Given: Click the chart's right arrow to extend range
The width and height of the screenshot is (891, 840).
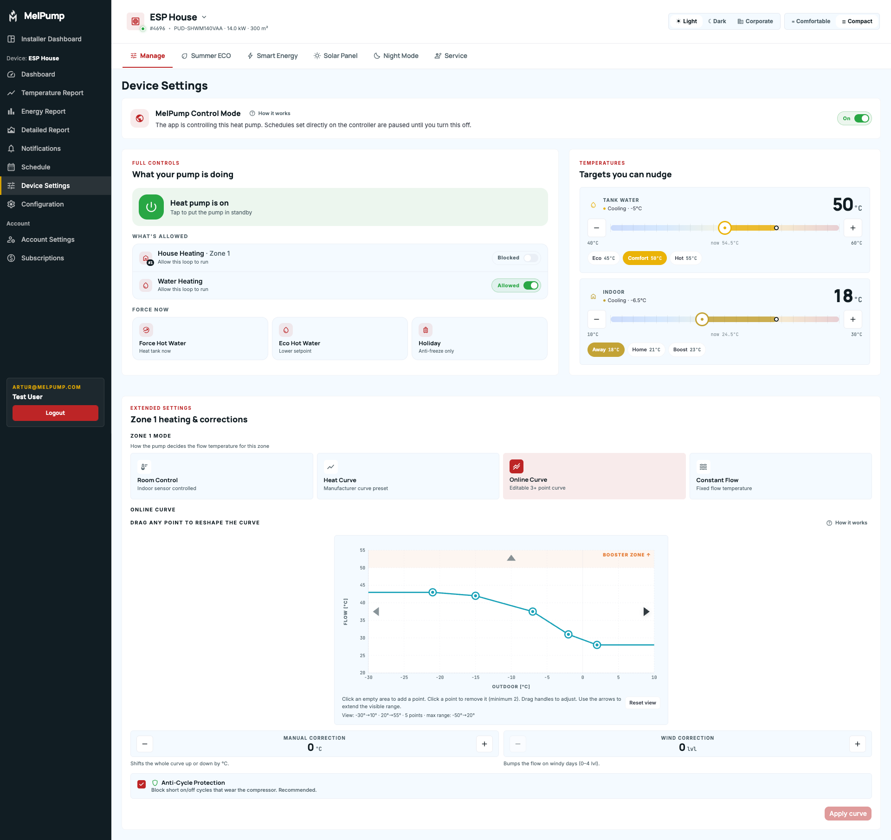Looking at the screenshot, I should (646, 612).
